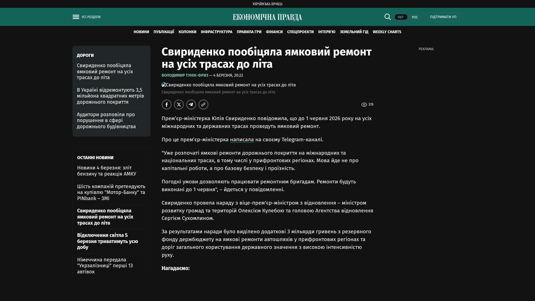Follow the 'написала' Telegram link
535x301 pixels.
coord(242,140)
